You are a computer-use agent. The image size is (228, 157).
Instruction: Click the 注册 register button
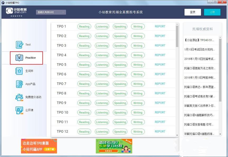212,12
